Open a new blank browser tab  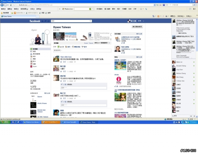coord(38,16)
